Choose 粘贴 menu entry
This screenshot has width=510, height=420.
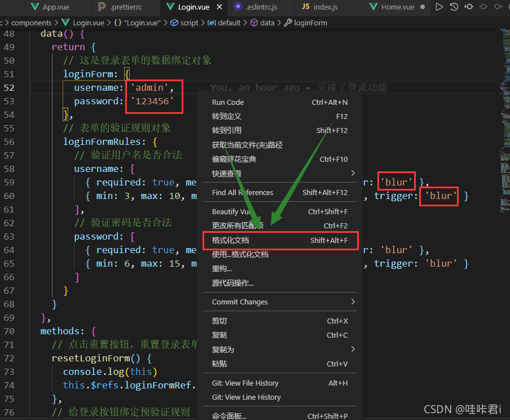[280, 364]
